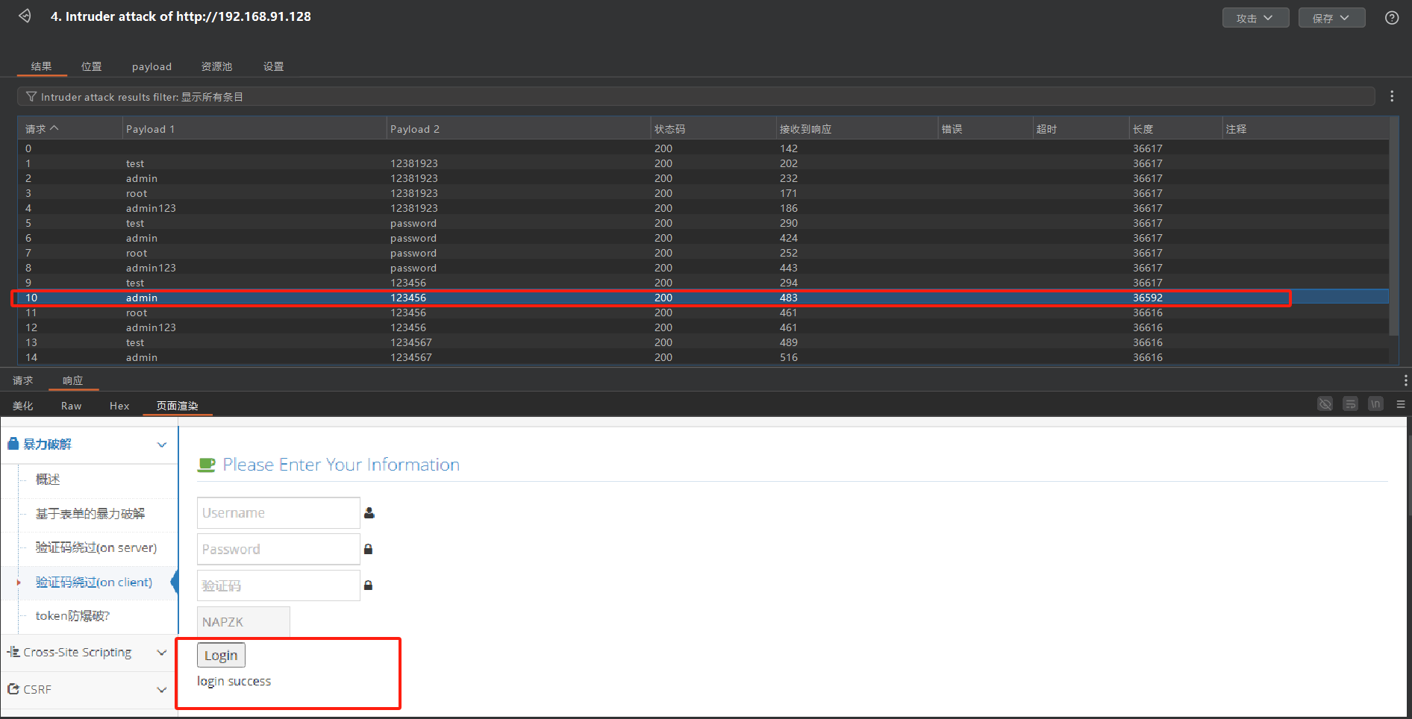1412x719 pixels.
Task: Toggle hide non-printable characters icon
Action: [x=1325, y=404]
